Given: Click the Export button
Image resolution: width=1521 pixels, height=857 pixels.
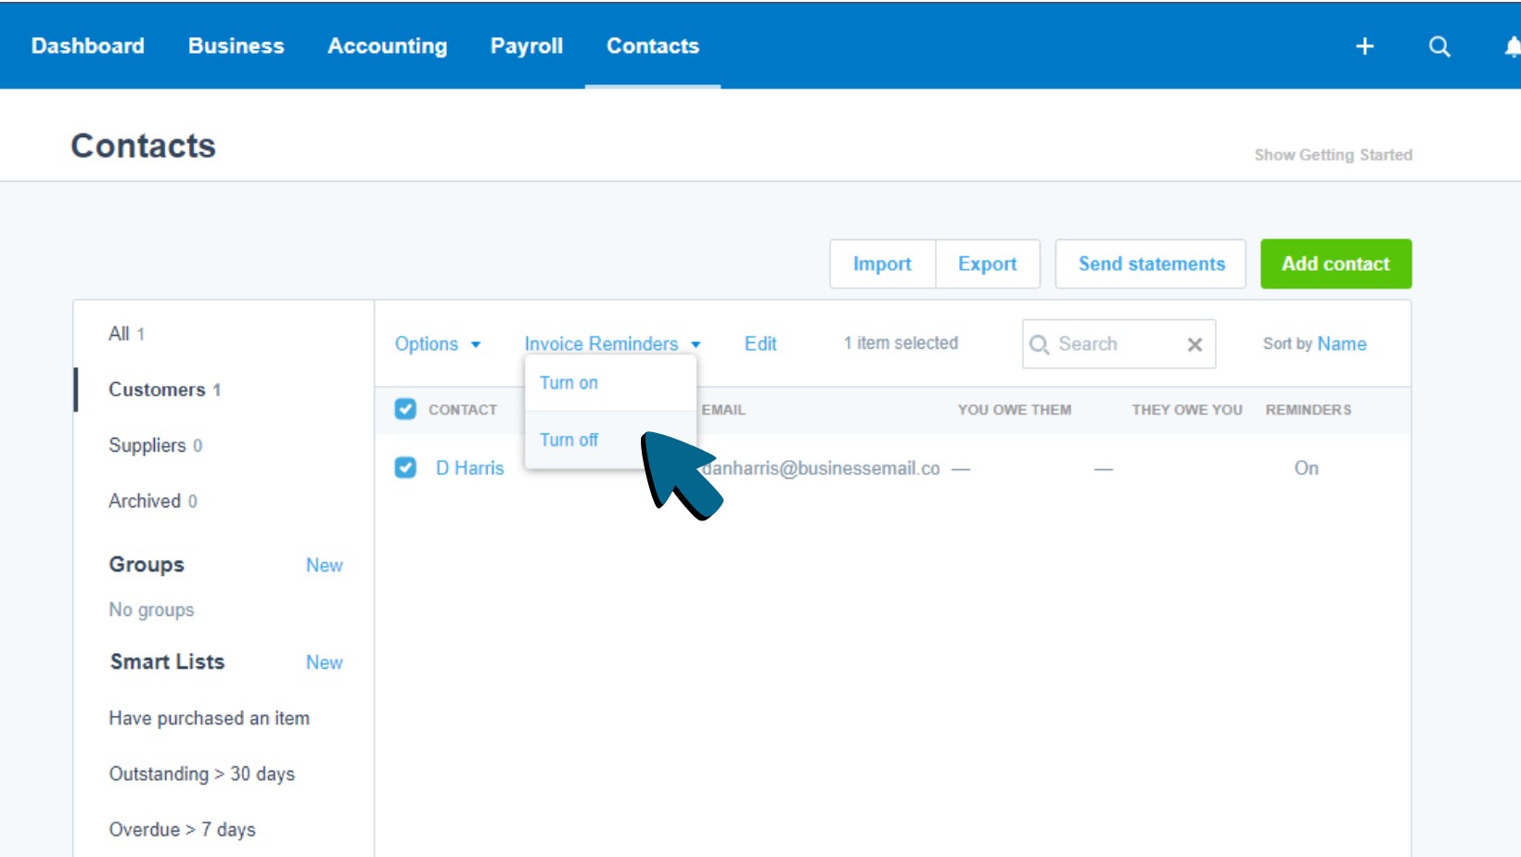Looking at the screenshot, I should coord(988,264).
